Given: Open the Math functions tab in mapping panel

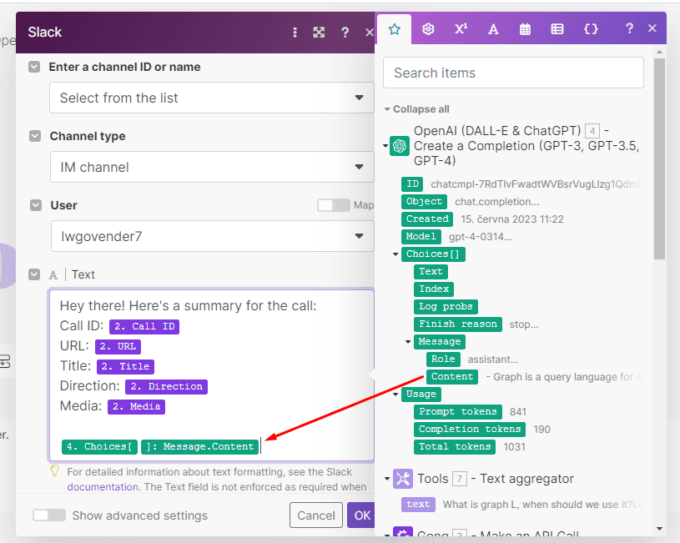Looking at the screenshot, I should [461, 28].
